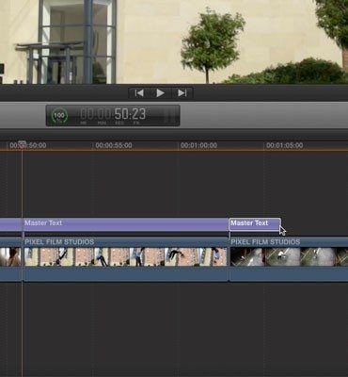Click the dark aerial filmstrip thumbnail
Image resolution: width=348 pixels, height=377 pixels.
[x=289, y=256]
